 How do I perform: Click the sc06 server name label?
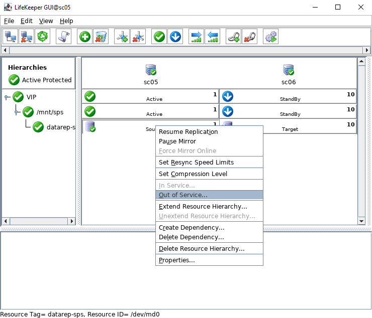(x=289, y=82)
